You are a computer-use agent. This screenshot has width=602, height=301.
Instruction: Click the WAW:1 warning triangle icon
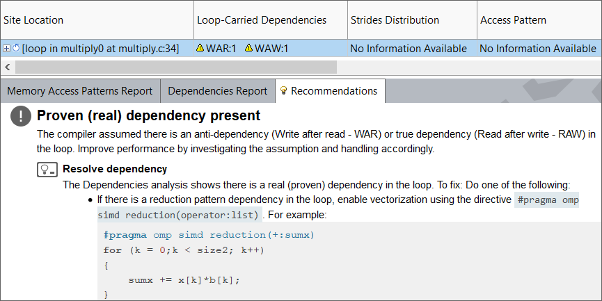click(249, 49)
